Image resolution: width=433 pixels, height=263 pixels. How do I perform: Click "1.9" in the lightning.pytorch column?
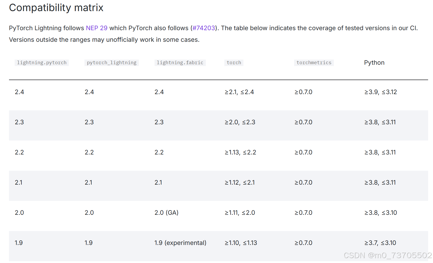[x=19, y=243]
